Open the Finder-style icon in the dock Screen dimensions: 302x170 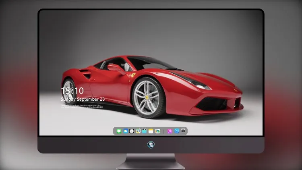tap(138, 131)
